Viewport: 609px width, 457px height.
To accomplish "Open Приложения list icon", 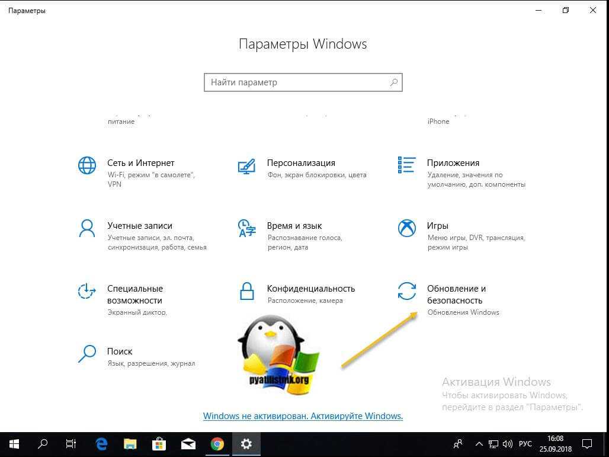I will [407, 165].
